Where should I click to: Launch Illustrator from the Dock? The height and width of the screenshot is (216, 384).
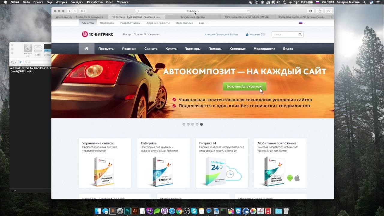(x=135, y=211)
